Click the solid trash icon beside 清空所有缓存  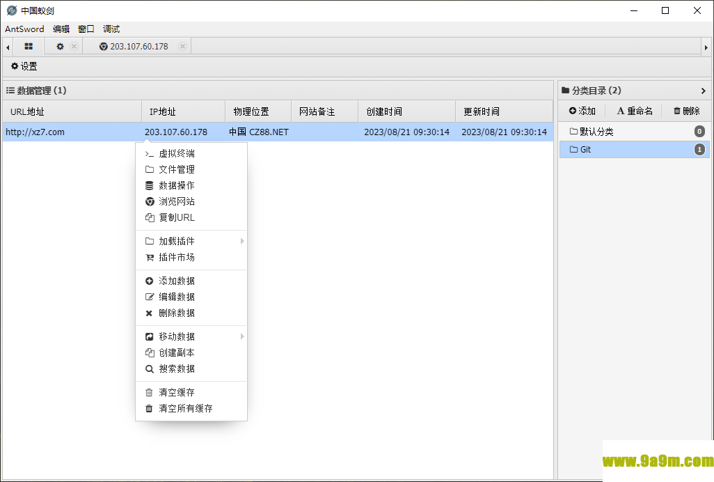point(149,409)
